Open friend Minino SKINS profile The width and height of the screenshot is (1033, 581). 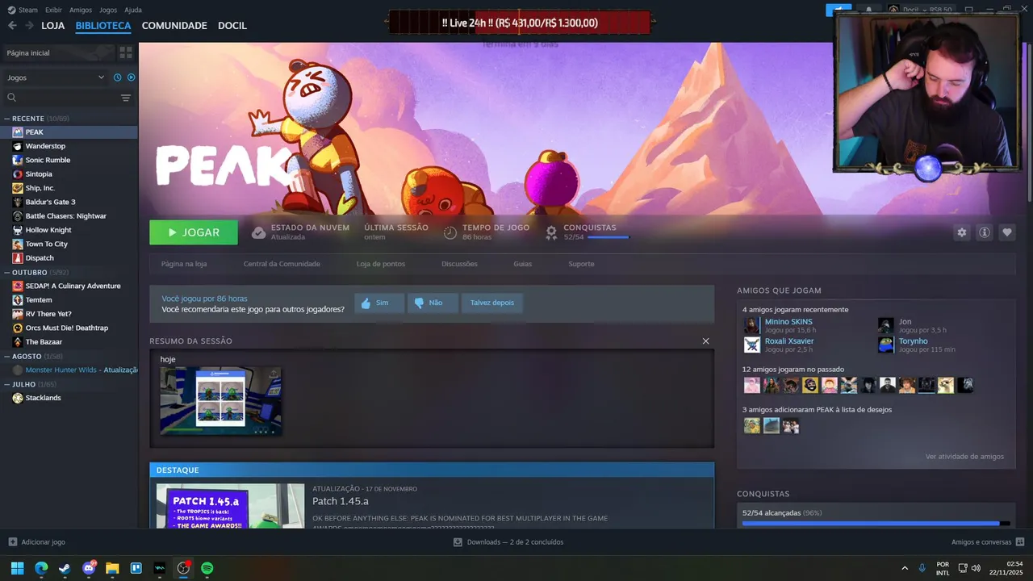[x=788, y=322]
